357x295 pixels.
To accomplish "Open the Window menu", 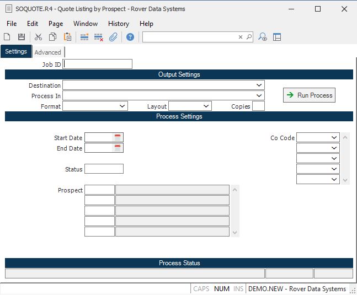I will point(85,24).
